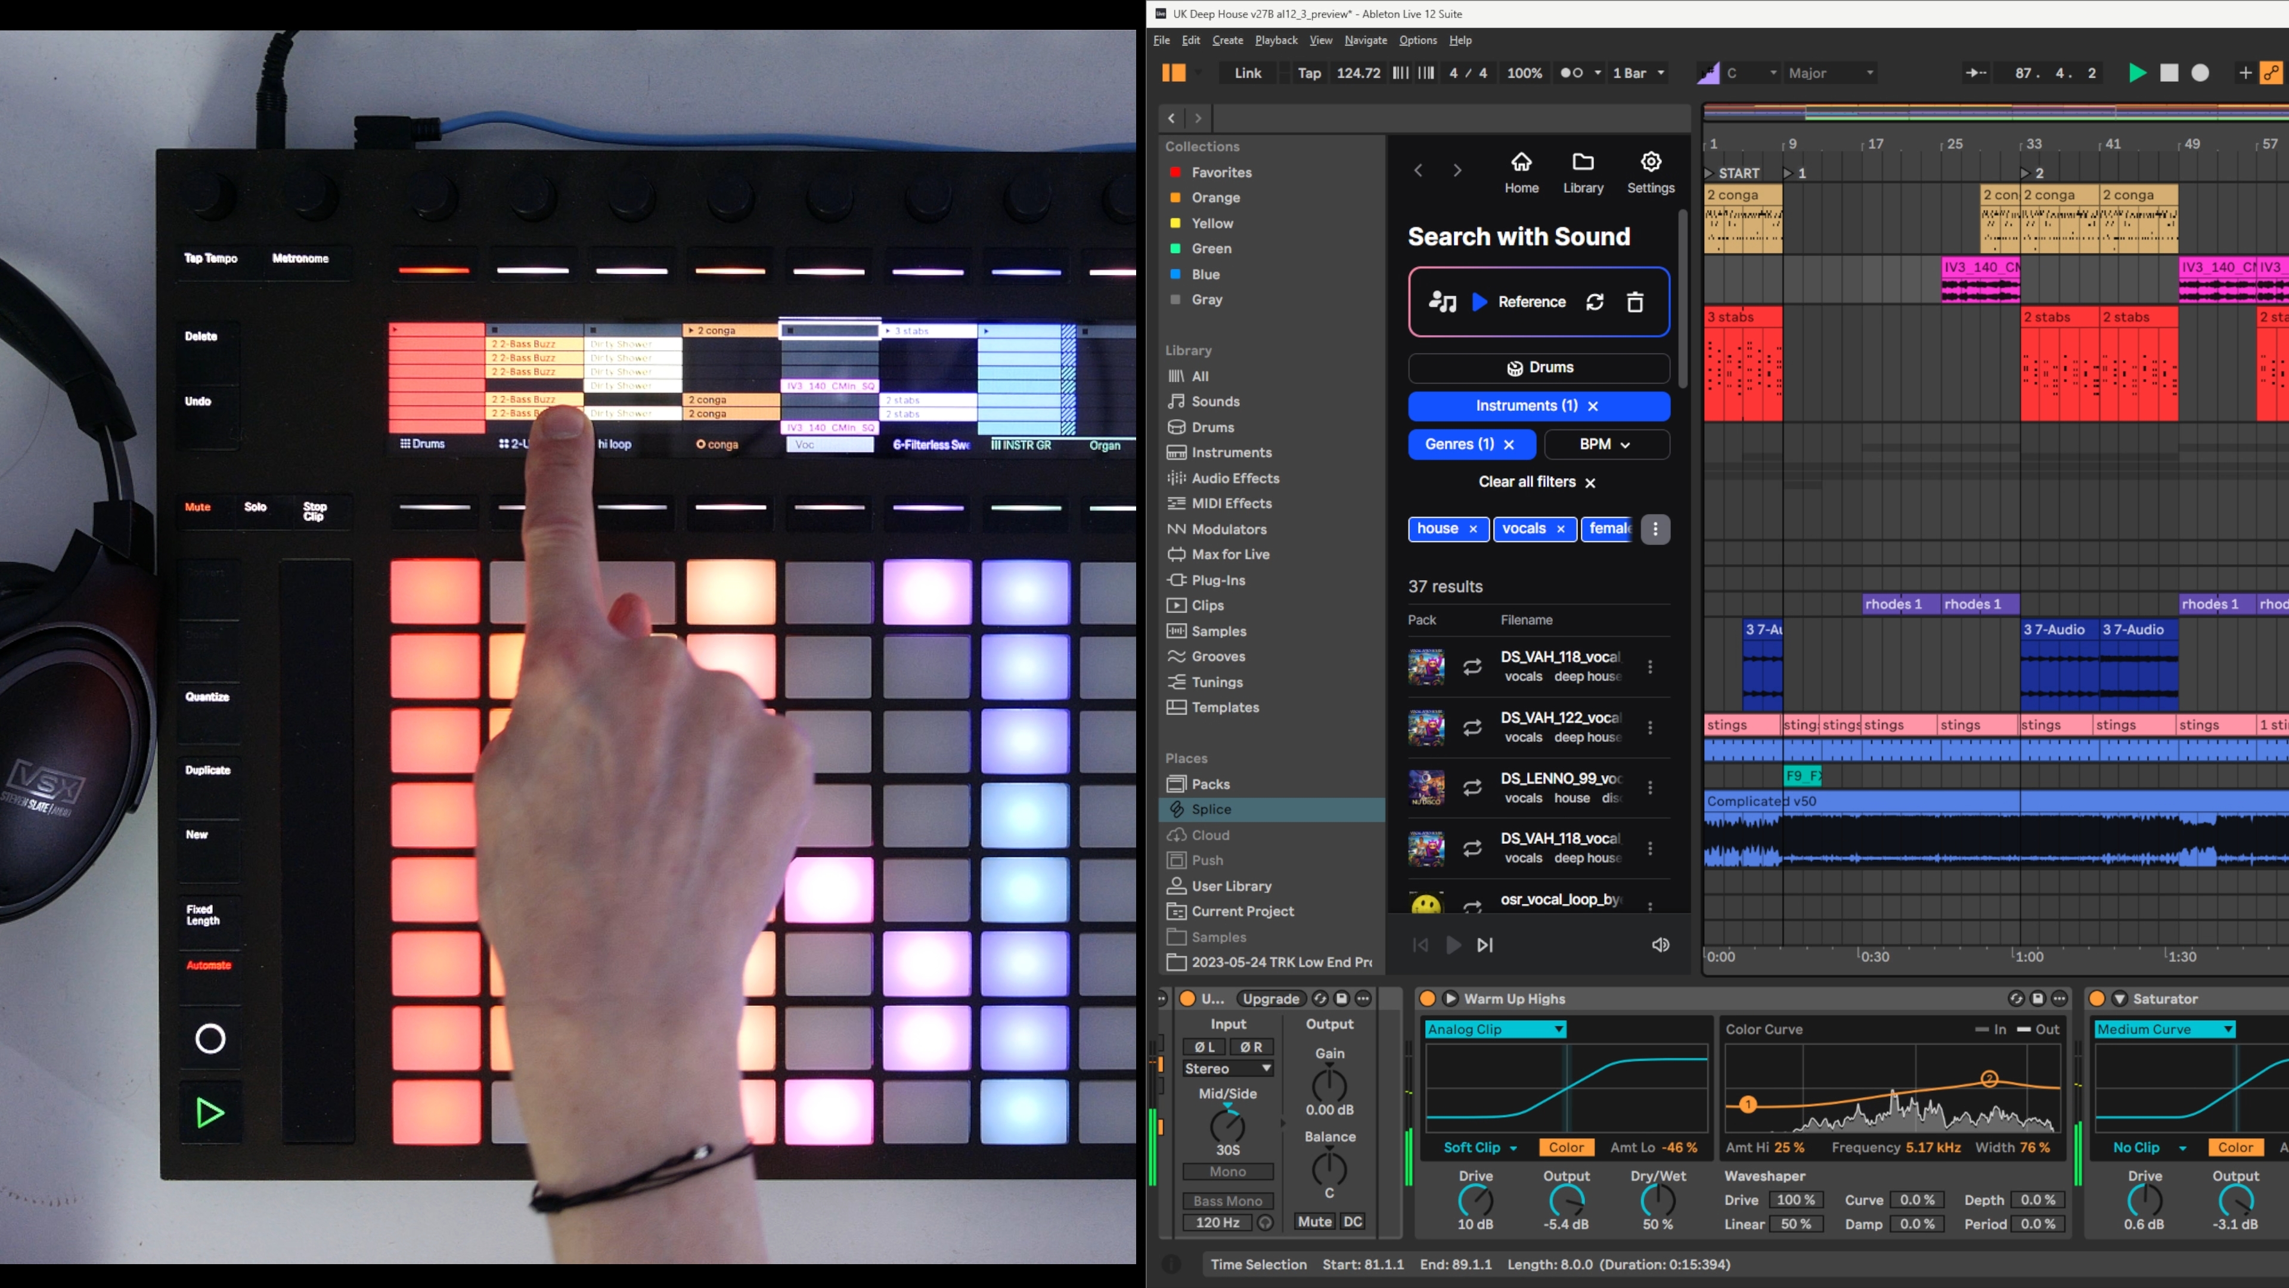Open the Analog Clip curve type dropdown

pyautogui.click(x=1494, y=1029)
